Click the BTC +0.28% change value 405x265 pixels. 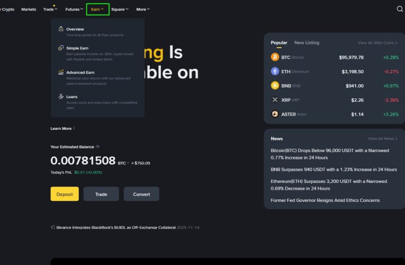click(391, 57)
